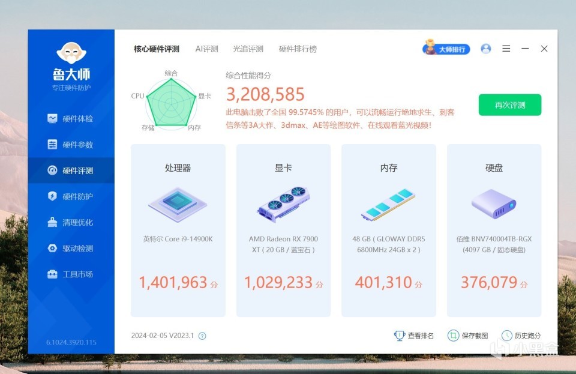Click disk score 376,079

click(489, 283)
